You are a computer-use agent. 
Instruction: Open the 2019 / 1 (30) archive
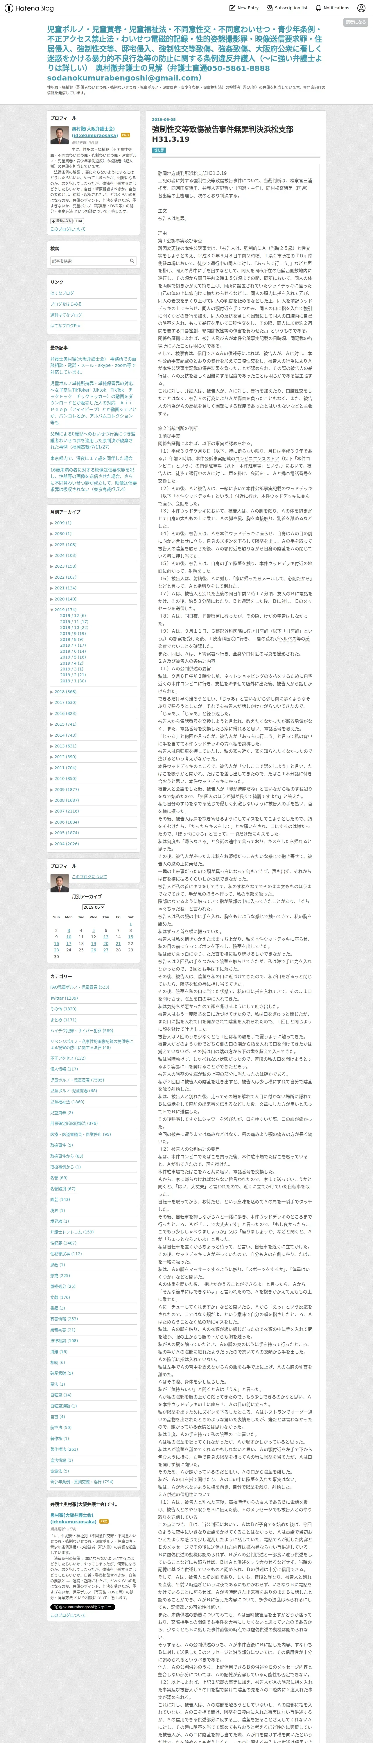(73, 681)
